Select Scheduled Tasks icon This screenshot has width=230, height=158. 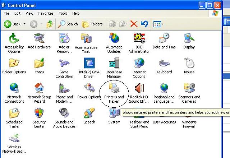click(14, 113)
